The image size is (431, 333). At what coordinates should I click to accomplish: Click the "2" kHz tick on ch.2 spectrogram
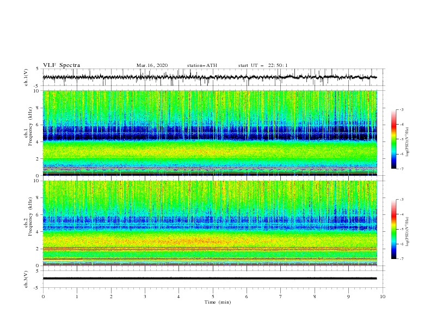[38, 249]
